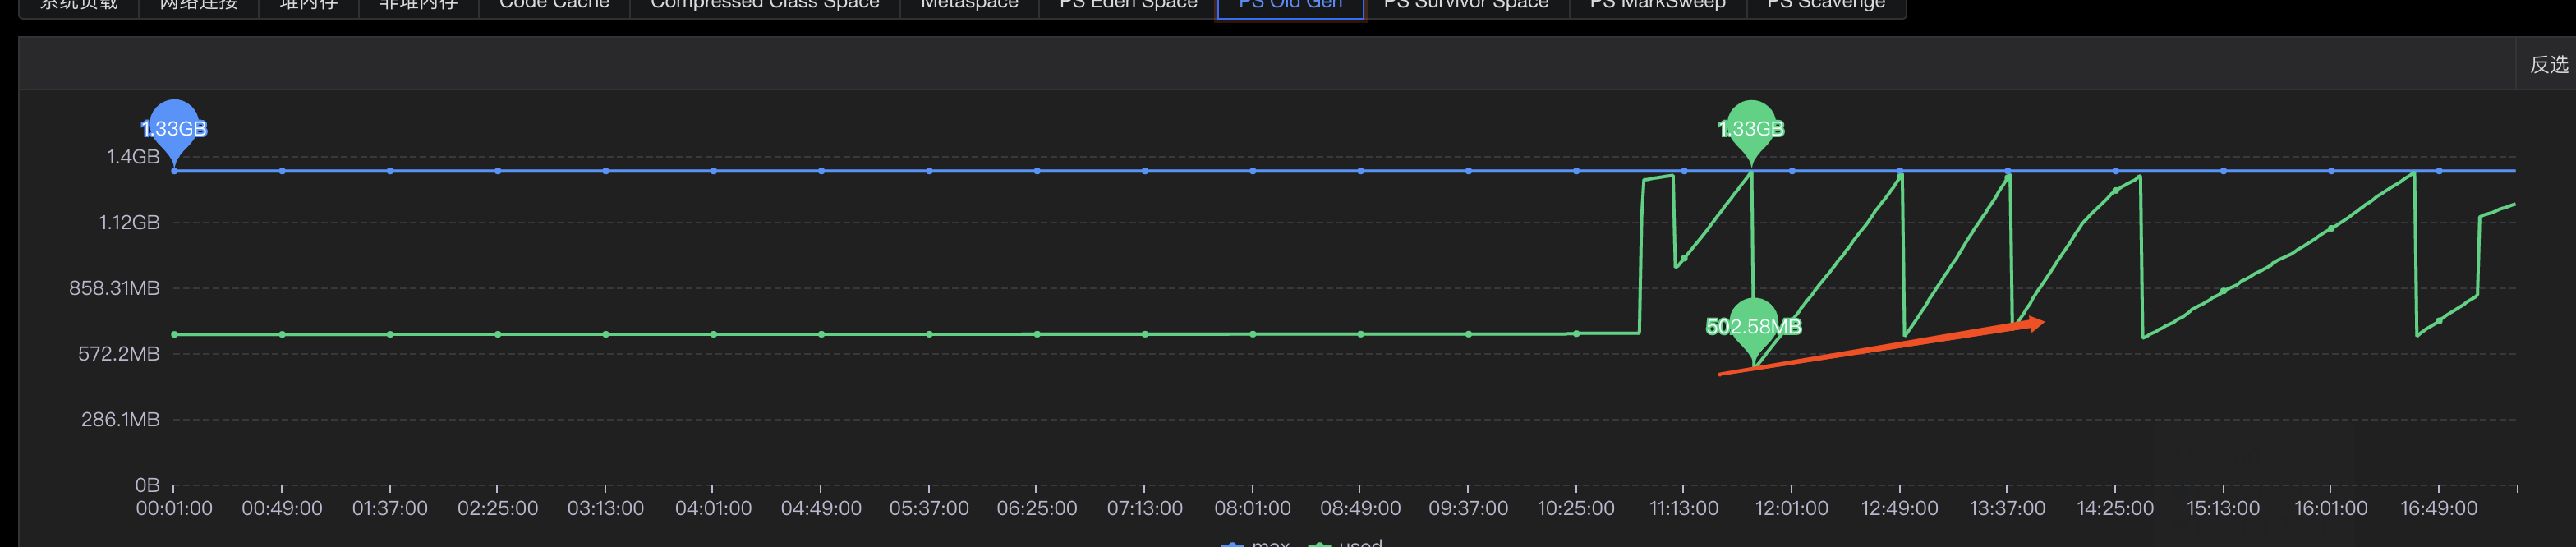Click the 286.1MB y-axis label
Viewport: 2576px width, 547px height.
click(x=120, y=420)
